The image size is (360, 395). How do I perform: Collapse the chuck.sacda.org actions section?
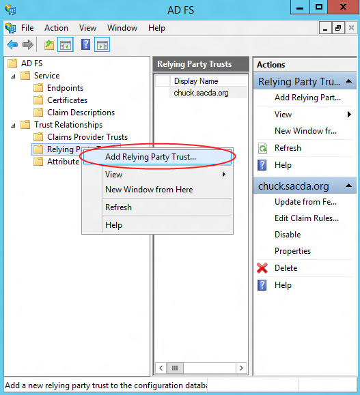(348, 186)
